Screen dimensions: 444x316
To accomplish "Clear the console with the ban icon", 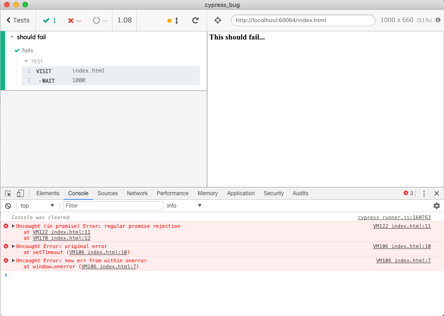I will (7, 205).
